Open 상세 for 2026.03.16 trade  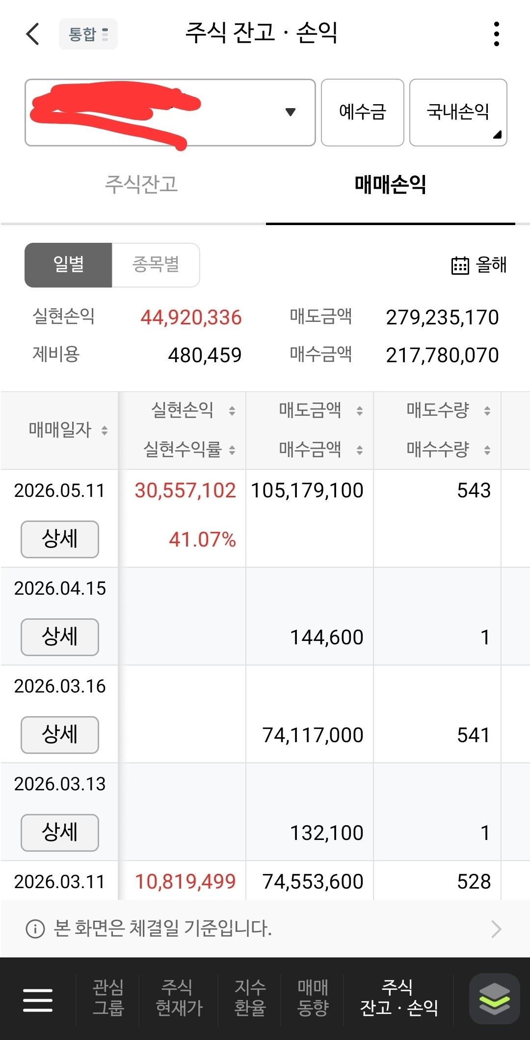(x=60, y=735)
